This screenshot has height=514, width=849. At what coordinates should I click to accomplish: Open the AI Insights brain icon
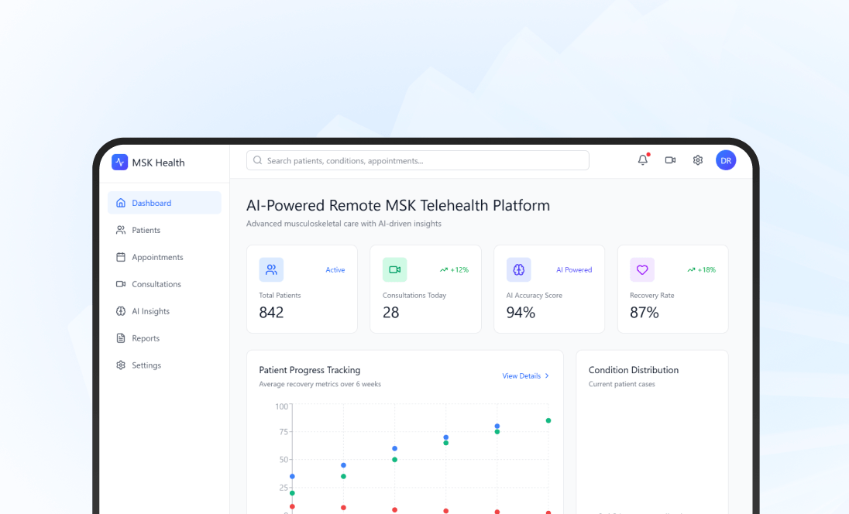pyautogui.click(x=121, y=310)
